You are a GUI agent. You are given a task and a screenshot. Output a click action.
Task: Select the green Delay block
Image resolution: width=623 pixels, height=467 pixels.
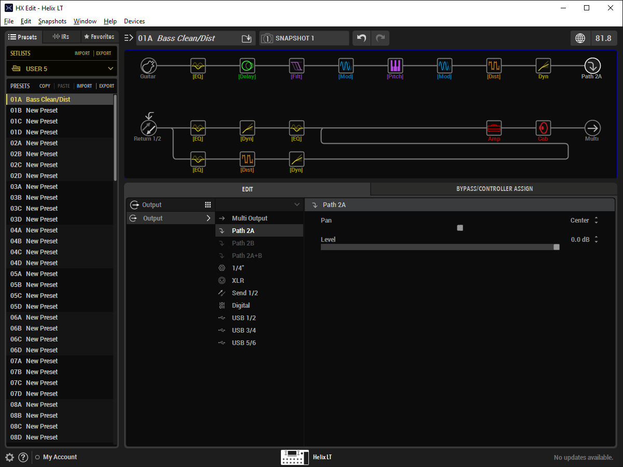point(247,65)
